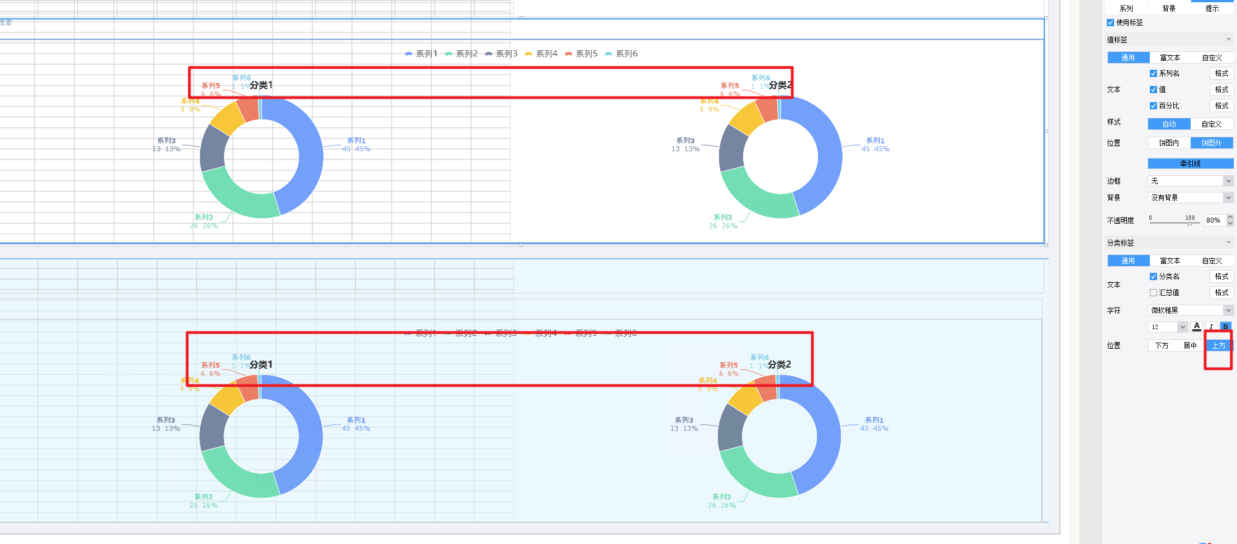
Task: Click 系列4 legend marker in top chart
Action: (x=529, y=54)
